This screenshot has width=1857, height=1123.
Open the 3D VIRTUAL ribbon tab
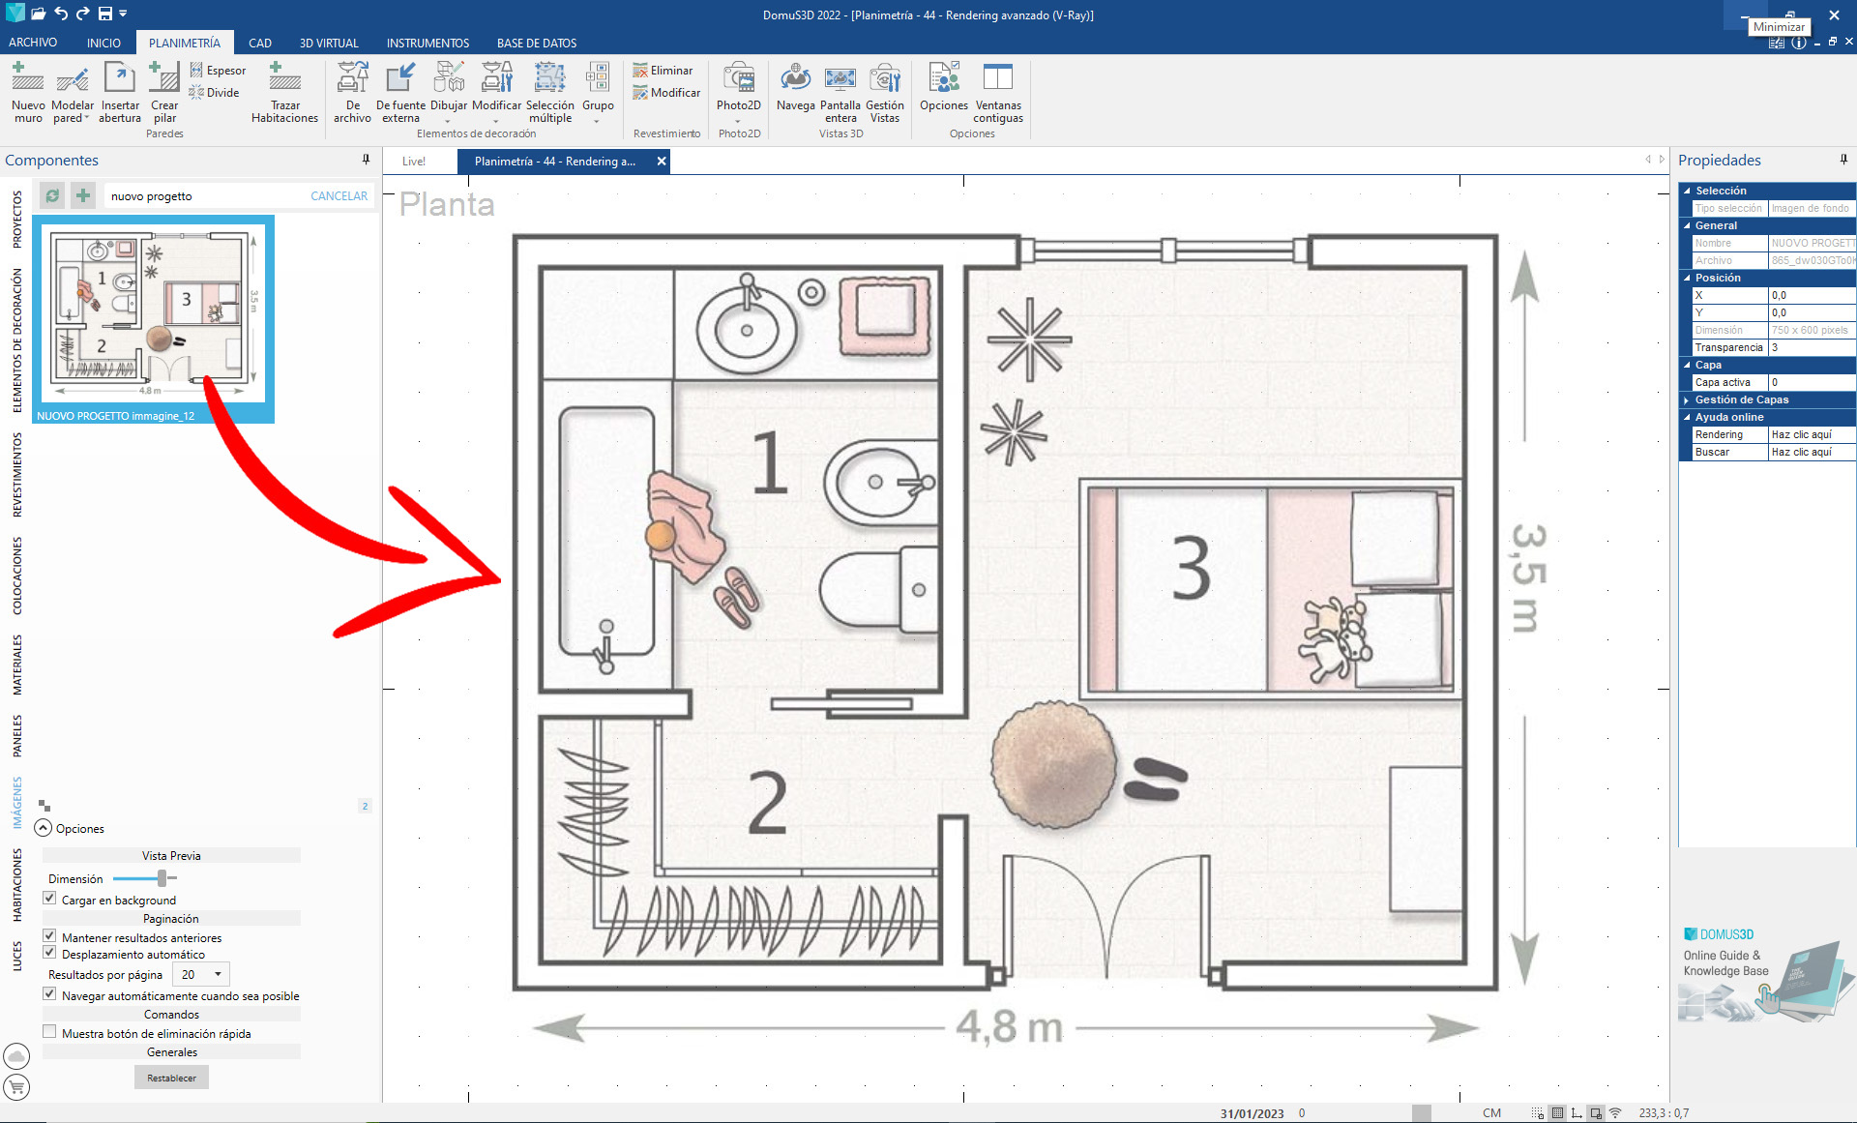pos(329,43)
